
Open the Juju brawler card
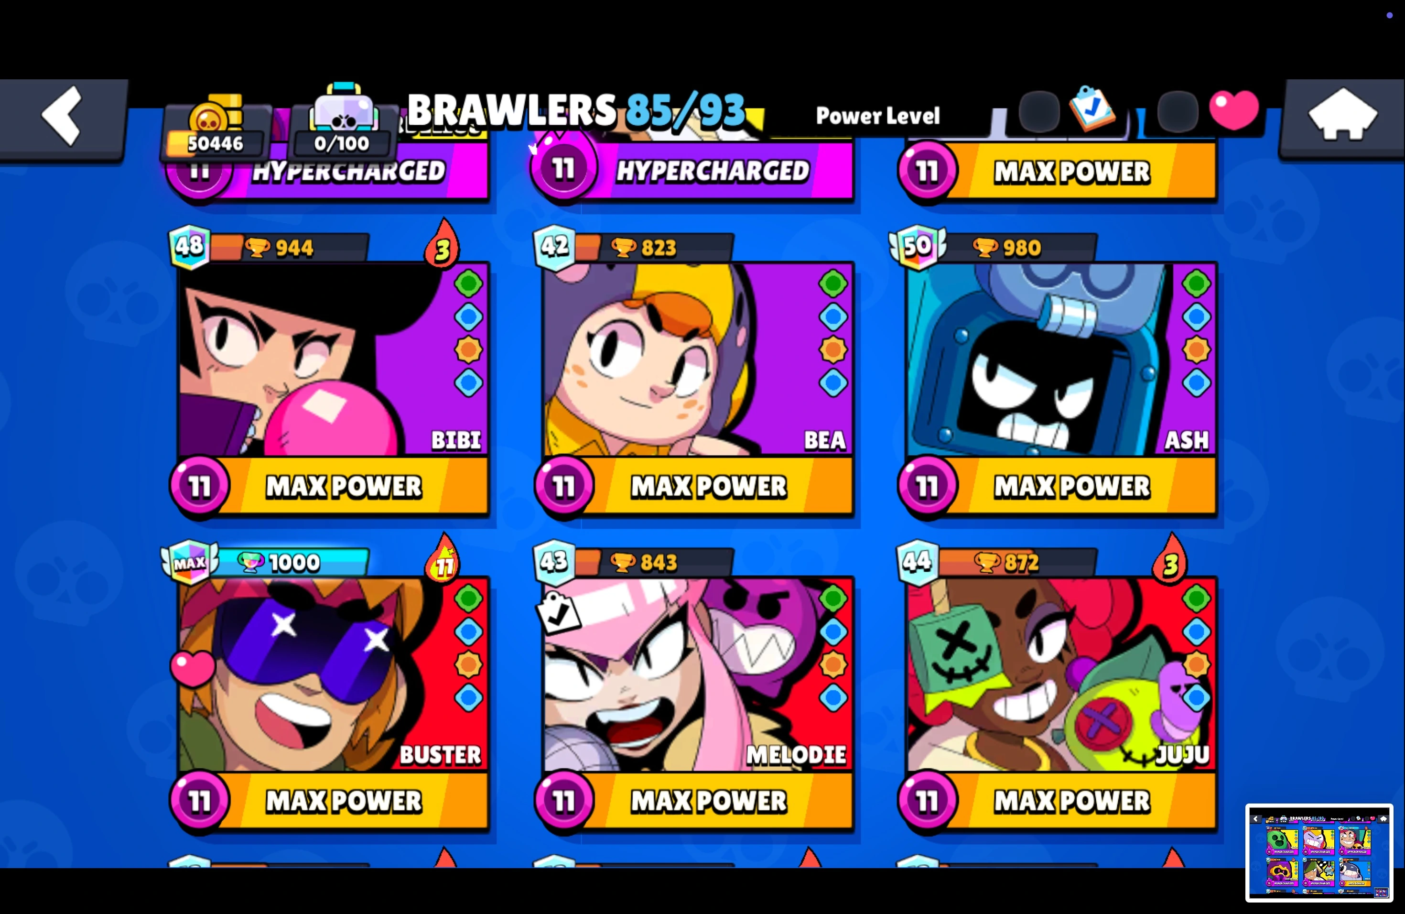(1061, 674)
